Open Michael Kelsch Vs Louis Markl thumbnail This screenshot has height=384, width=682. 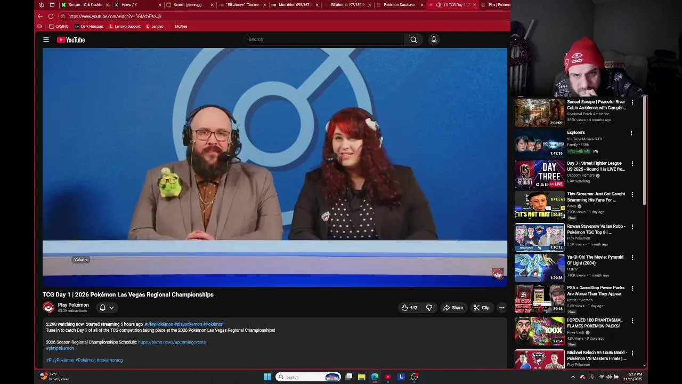[539, 359]
